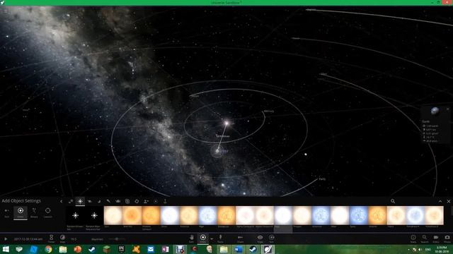
Task: Select the Still placement mode
Action: (x=6, y=213)
